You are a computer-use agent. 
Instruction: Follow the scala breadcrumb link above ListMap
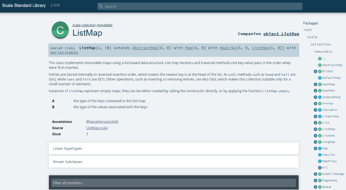(77, 25)
